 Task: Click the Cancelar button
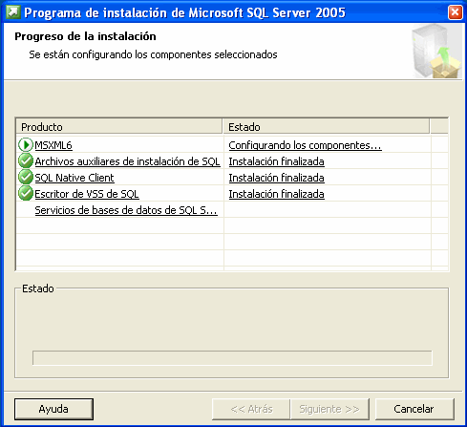(414, 409)
